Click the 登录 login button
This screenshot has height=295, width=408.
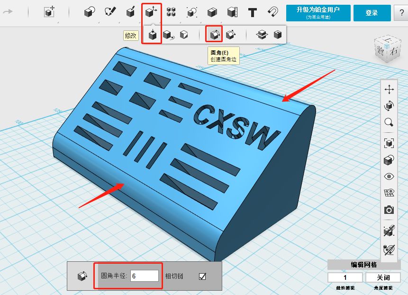[x=372, y=13]
